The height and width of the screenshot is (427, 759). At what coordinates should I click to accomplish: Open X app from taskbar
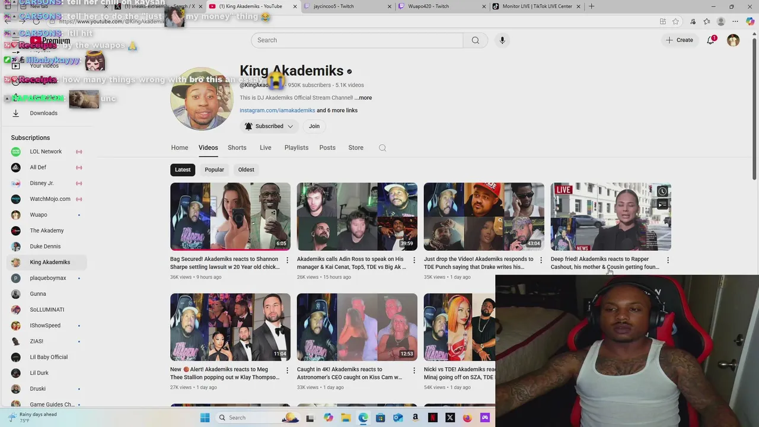point(450,418)
